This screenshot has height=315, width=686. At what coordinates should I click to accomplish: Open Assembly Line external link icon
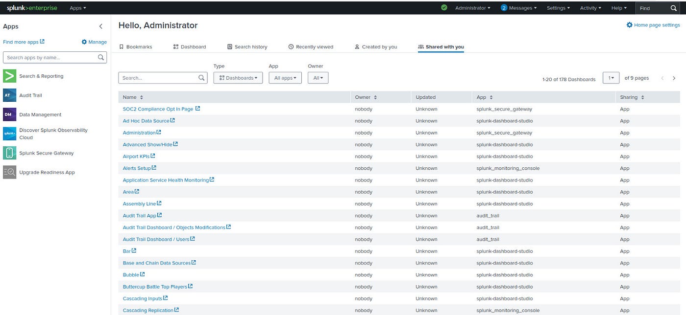159,203
